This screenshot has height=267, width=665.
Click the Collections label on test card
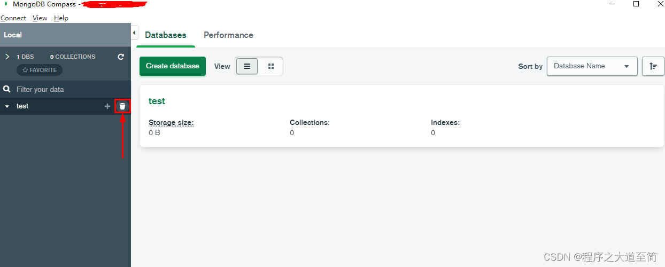coord(310,122)
